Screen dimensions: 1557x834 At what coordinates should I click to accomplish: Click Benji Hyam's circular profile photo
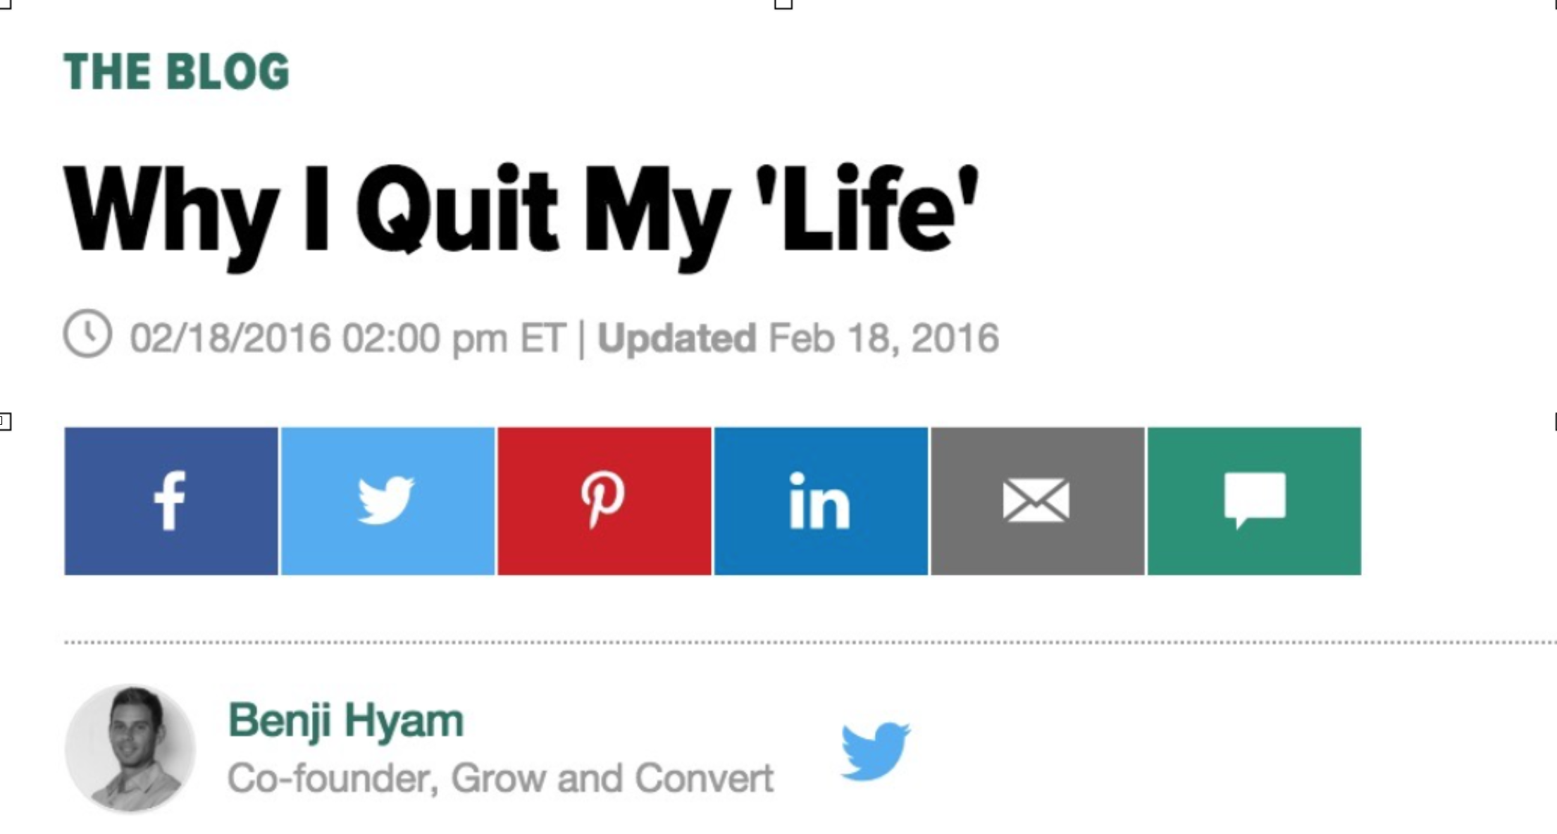(x=130, y=749)
